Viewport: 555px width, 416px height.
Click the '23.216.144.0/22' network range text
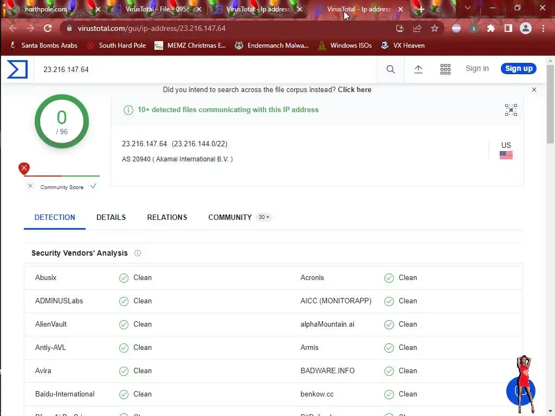coord(199,144)
